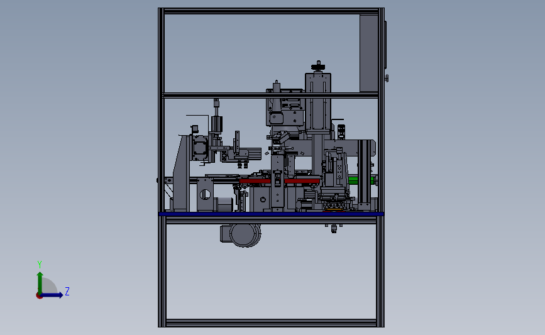Select the green rod on the right side
Viewport: 545px width, 335px height.
tap(361, 180)
